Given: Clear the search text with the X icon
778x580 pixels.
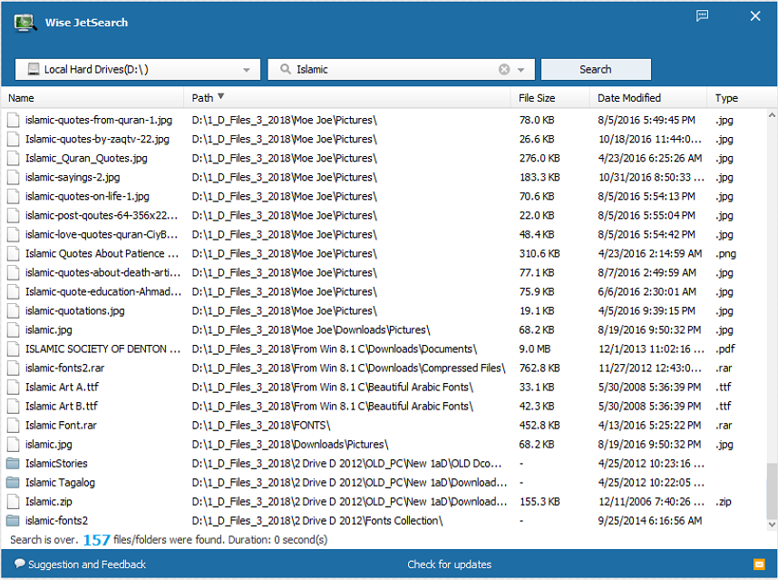Looking at the screenshot, I should [504, 70].
